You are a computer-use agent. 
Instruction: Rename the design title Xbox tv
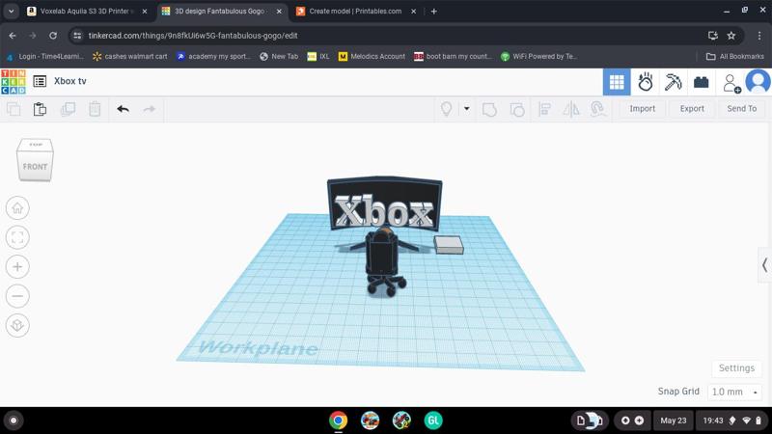pyautogui.click(x=69, y=81)
